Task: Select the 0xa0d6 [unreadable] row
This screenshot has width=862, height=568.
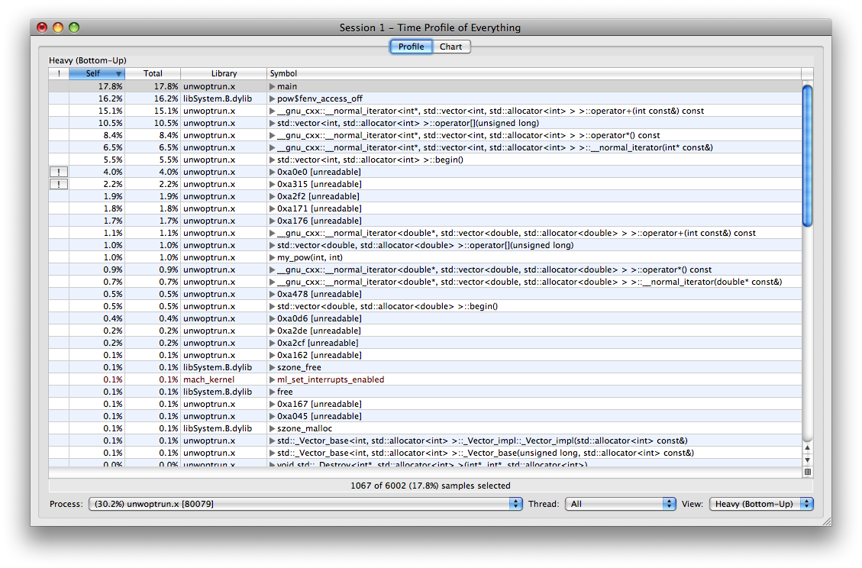Action: pyautogui.click(x=425, y=318)
